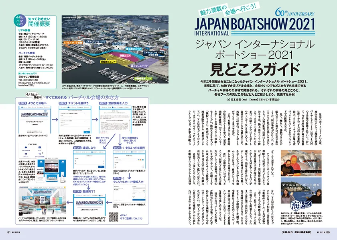Click the こんにちは! chat menu screenshot
337x240 pixels.
coord(33,150)
